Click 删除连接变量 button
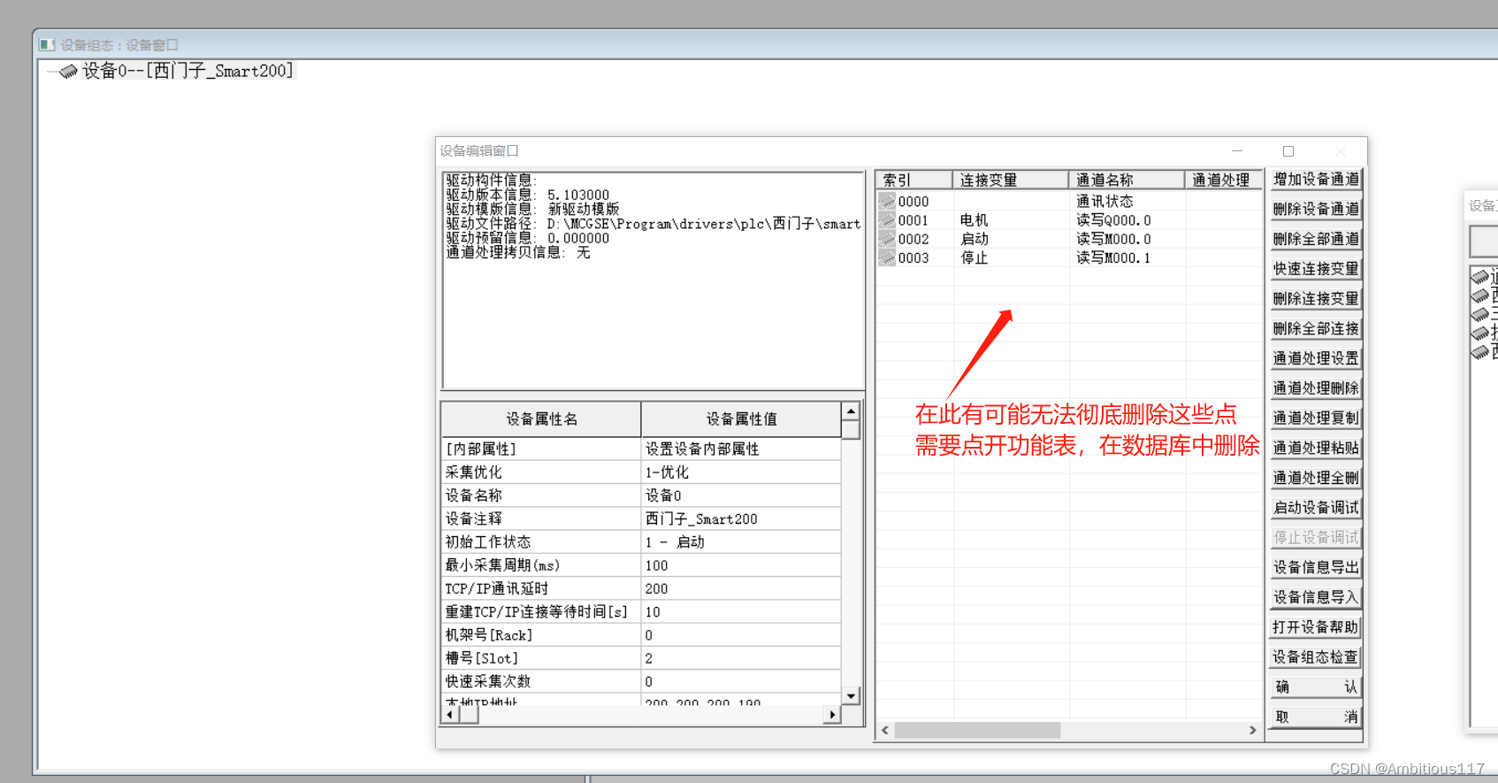Viewport: 1498px width, 783px height. click(1316, 298)
